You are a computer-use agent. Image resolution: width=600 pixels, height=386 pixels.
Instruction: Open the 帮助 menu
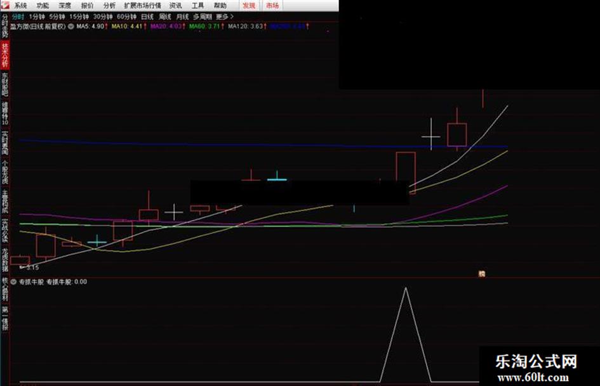click(x=220, y=5)
